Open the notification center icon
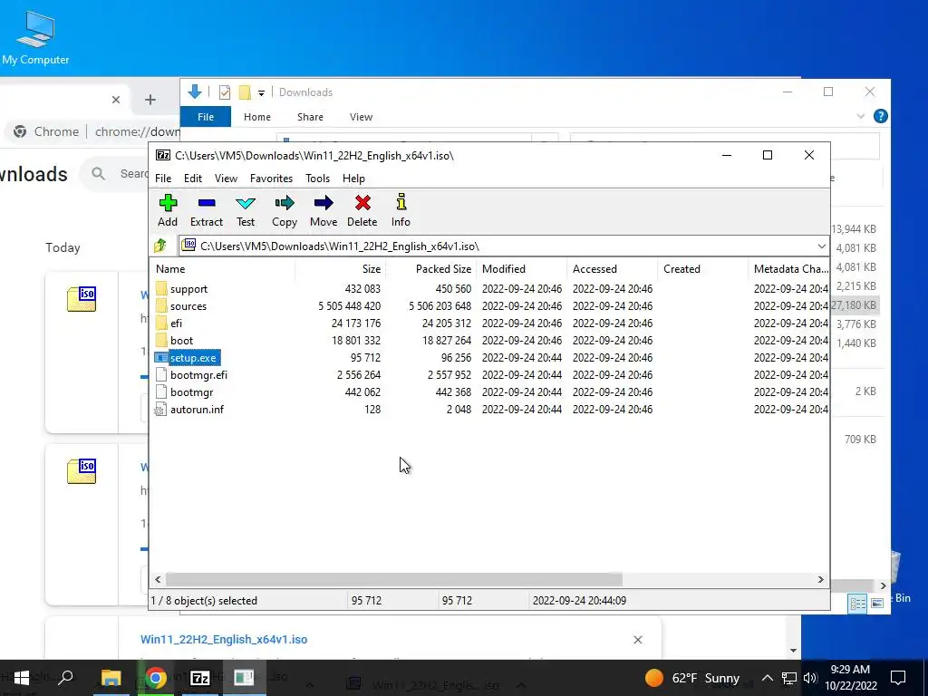Viewport: 928px width, 696px height. 898,678
